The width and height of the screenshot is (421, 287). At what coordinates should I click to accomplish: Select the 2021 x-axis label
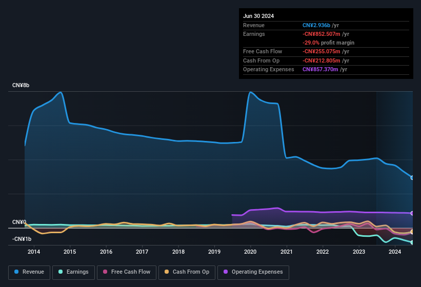287,252
